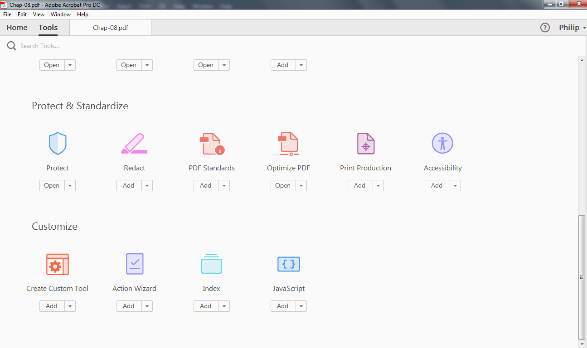
Task: Click the vertical scrollbar thumb
Action: [x=582, y=277]
